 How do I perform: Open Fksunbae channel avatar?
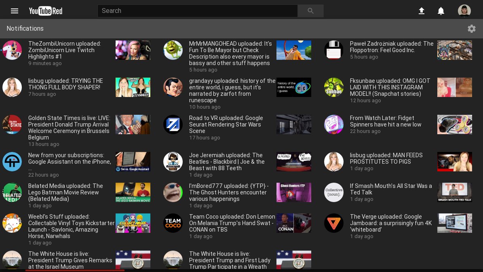tap(333, 87)
